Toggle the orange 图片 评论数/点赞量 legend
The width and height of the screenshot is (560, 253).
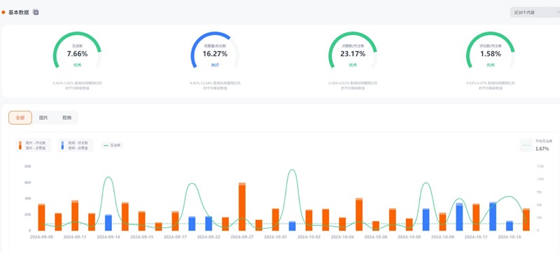coord(33,145)
